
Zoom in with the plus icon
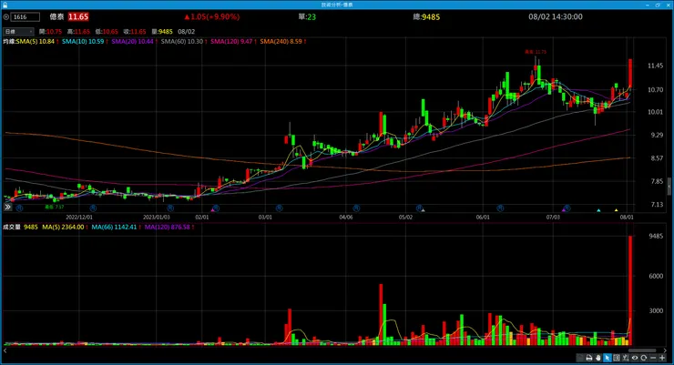point(662,358)
